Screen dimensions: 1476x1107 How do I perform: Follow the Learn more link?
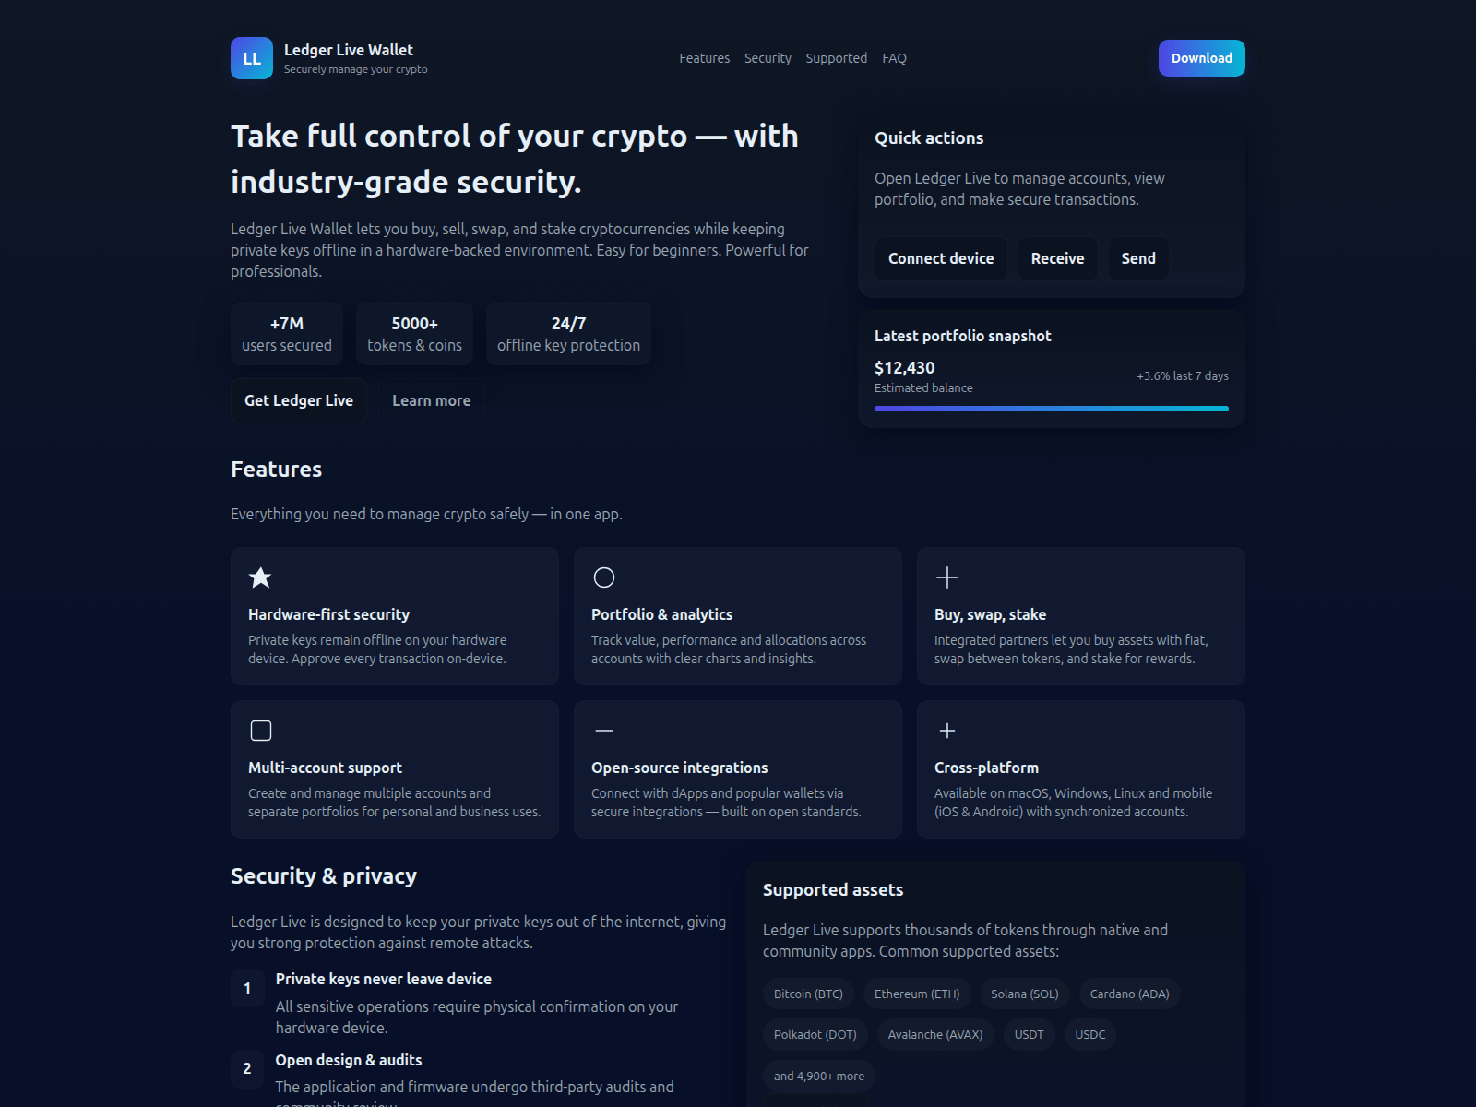tap(431, 400)
